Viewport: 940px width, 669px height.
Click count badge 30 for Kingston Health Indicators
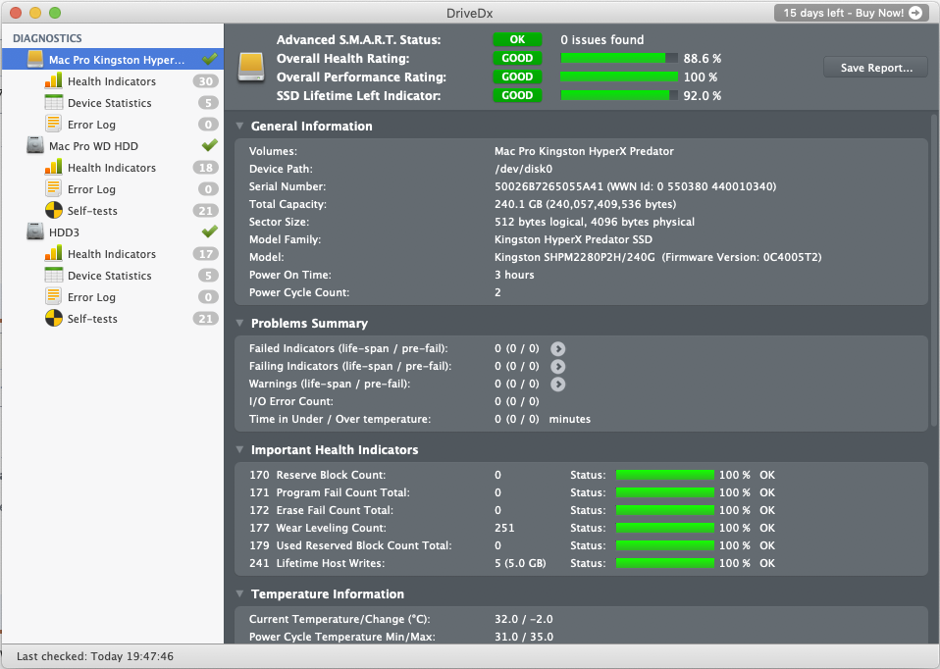coord(206,80)
